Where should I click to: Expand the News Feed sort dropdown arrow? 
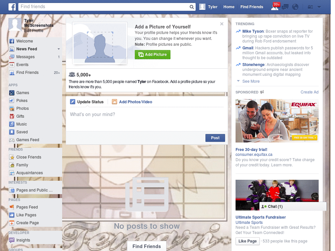59,49
